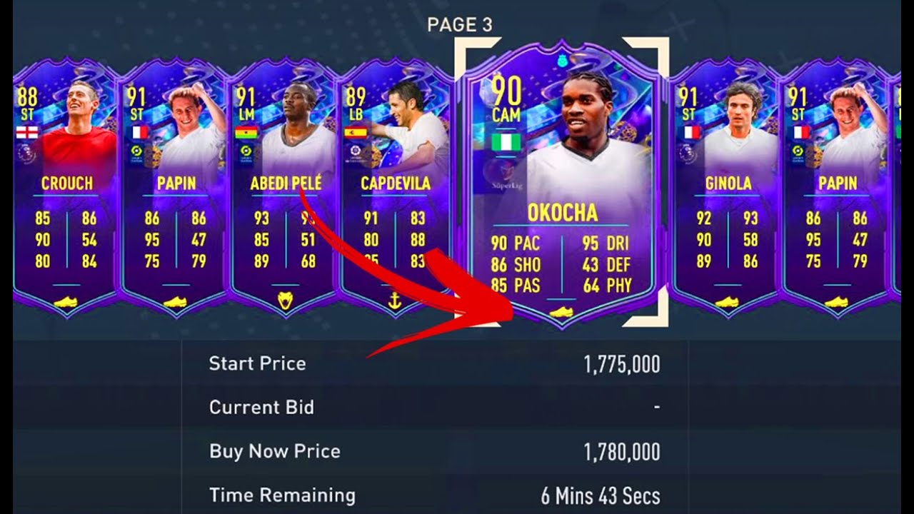Click the Süper Lig badge on Okocha card
Image resolution: width=914 pixels, height=514 pixels.
tap(506, 173)
